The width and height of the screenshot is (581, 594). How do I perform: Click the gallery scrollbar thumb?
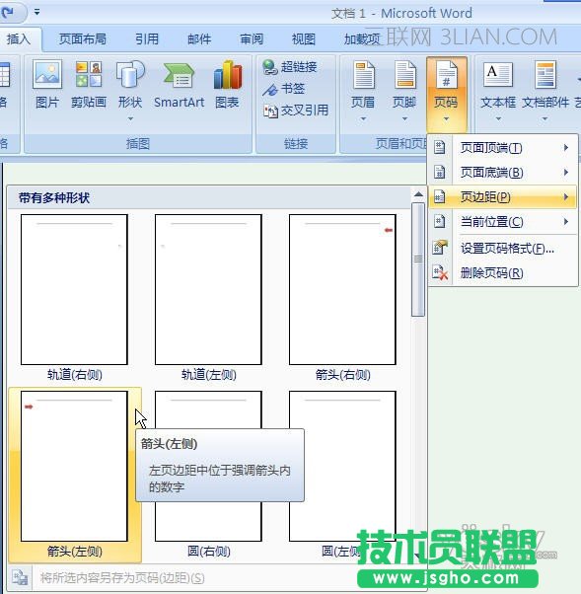click(x=418, y=260)
